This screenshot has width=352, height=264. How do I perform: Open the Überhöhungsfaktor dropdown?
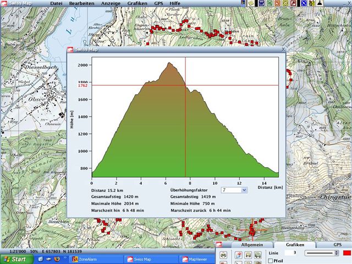click(244, 190)
